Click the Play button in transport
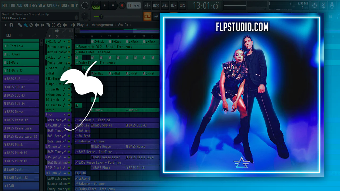Viewport: 340px width, 191px height. [104, 5]
